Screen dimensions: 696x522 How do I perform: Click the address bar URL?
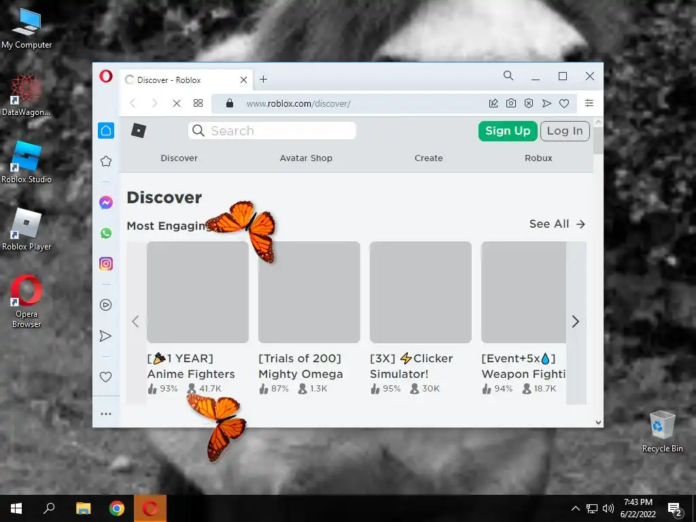[298, 103]
